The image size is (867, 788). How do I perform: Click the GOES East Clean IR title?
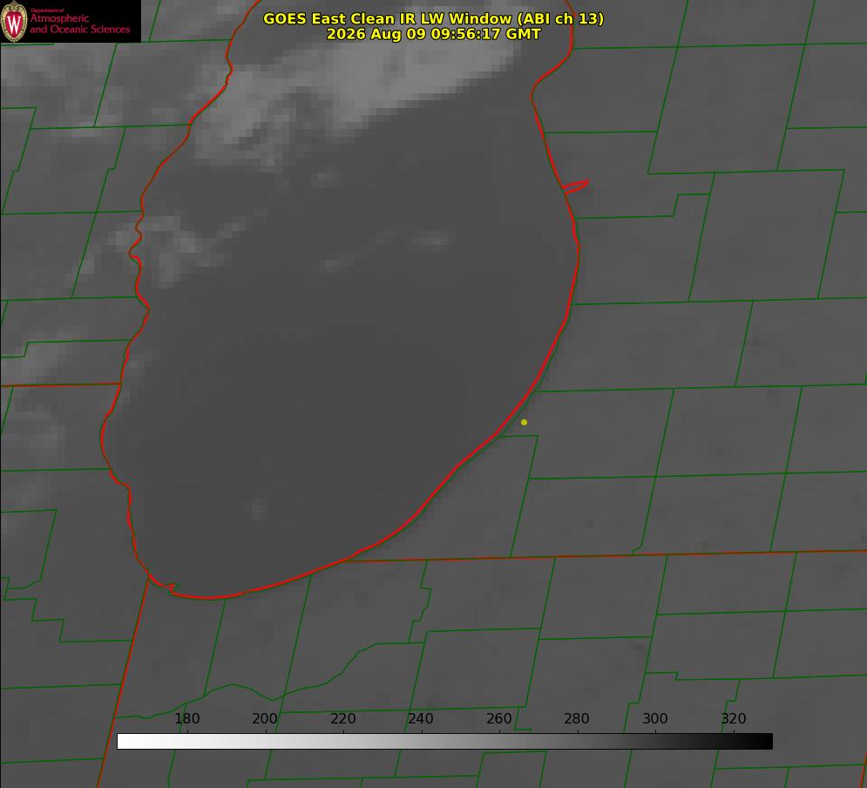tap(434, 18)
